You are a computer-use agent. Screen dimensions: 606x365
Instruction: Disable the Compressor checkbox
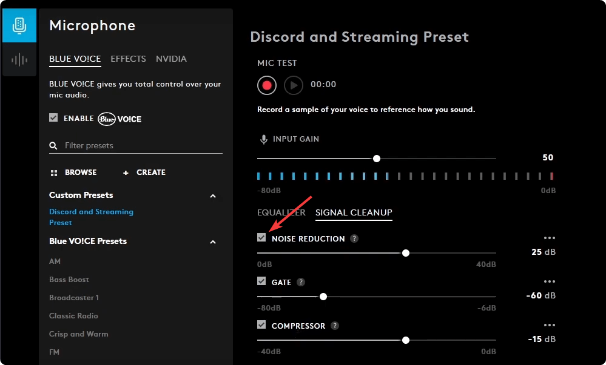pyautogui.click(x=261, y=324)
